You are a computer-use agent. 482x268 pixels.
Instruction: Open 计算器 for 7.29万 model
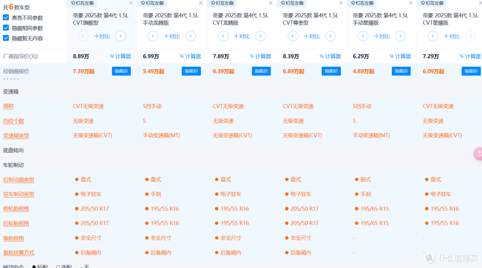(x=470, y=57)
